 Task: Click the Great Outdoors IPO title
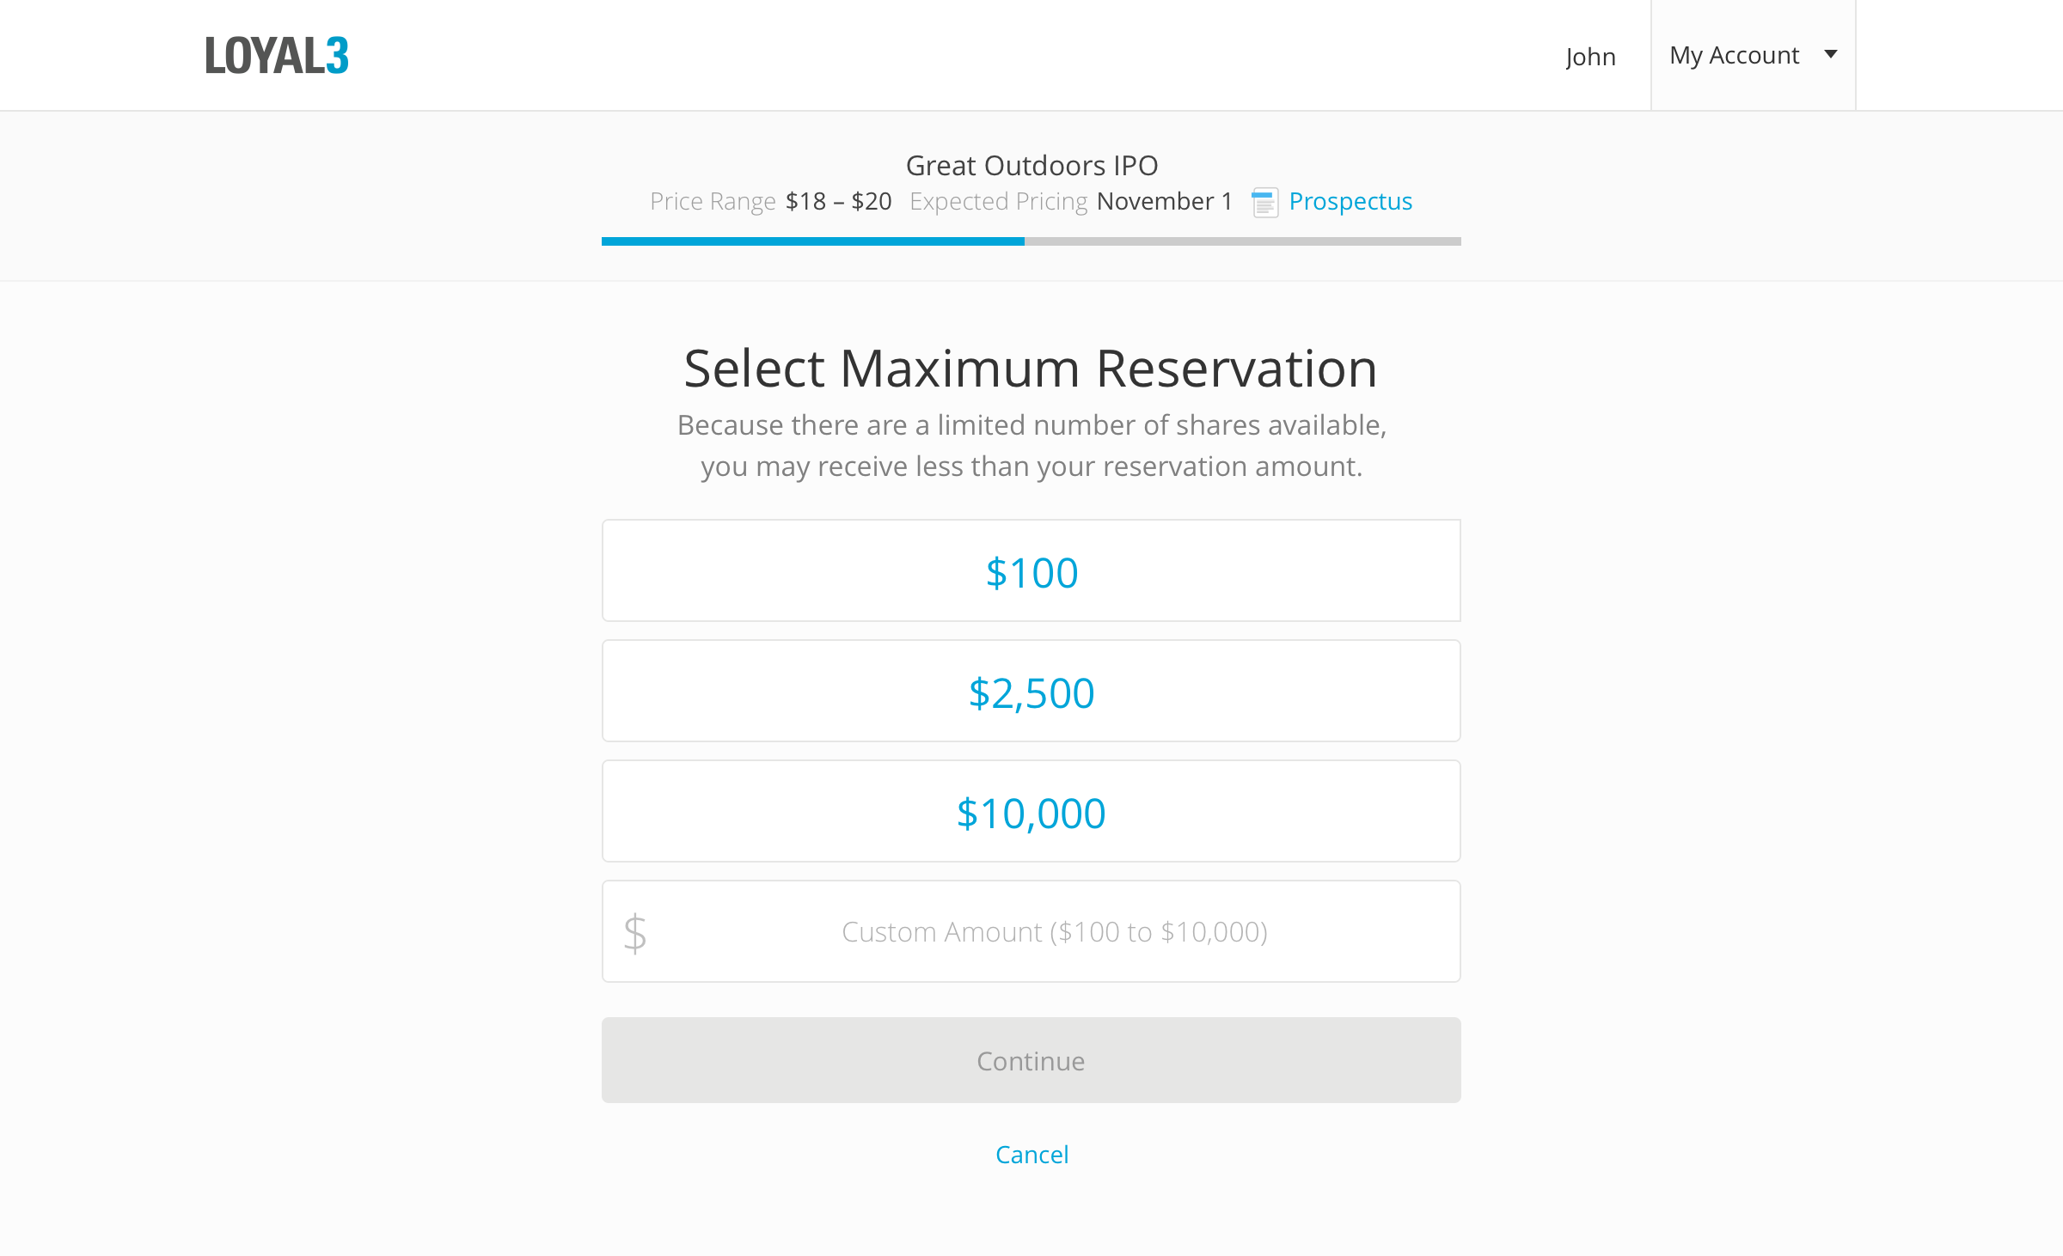[x=1031, y=165]
